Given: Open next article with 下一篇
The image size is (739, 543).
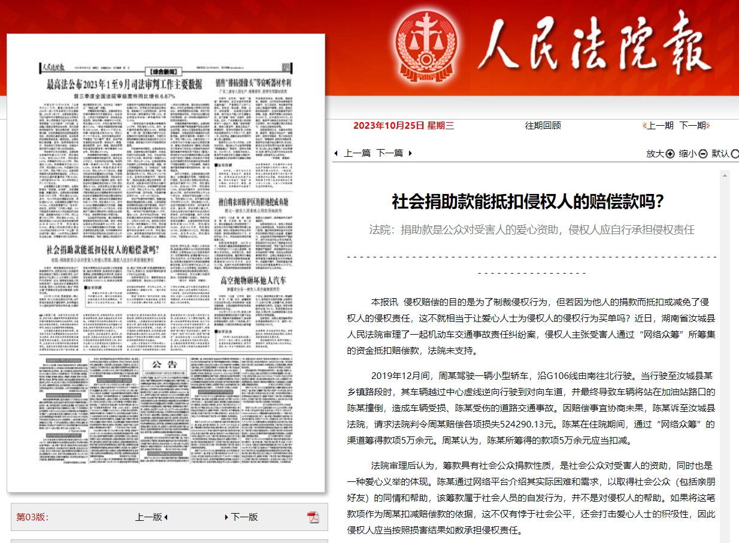Looking at the screenshot, I should click(389, 153).
